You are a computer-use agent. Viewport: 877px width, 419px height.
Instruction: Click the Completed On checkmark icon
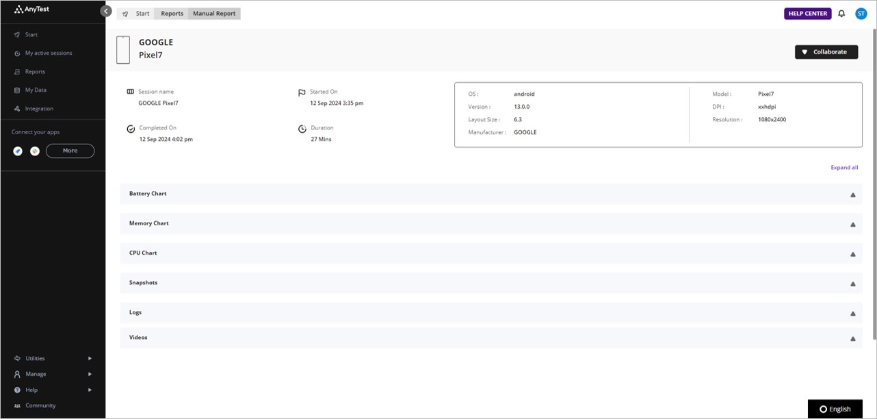pyautogui.click(x=131, y=129)
